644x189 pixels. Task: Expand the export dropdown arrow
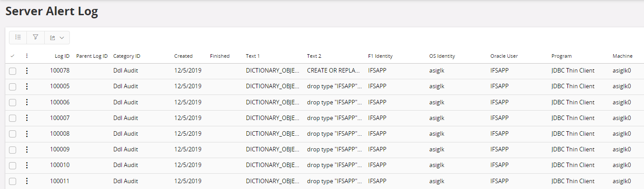pos(62,38)
